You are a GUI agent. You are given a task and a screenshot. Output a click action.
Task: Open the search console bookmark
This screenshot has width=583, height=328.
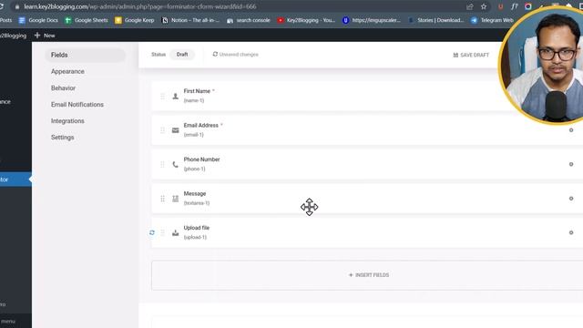point(249,20)
